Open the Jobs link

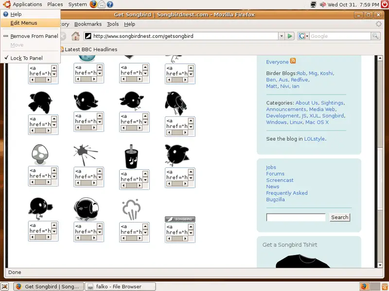click(271, 167)
